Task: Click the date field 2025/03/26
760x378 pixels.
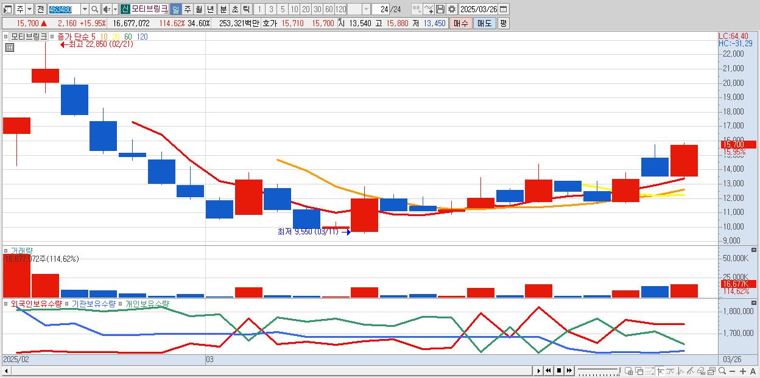Action: 478,9
